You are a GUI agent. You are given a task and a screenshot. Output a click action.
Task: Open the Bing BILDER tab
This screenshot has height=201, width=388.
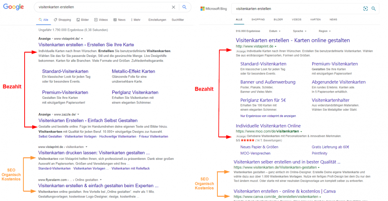[x=278, y=19]
